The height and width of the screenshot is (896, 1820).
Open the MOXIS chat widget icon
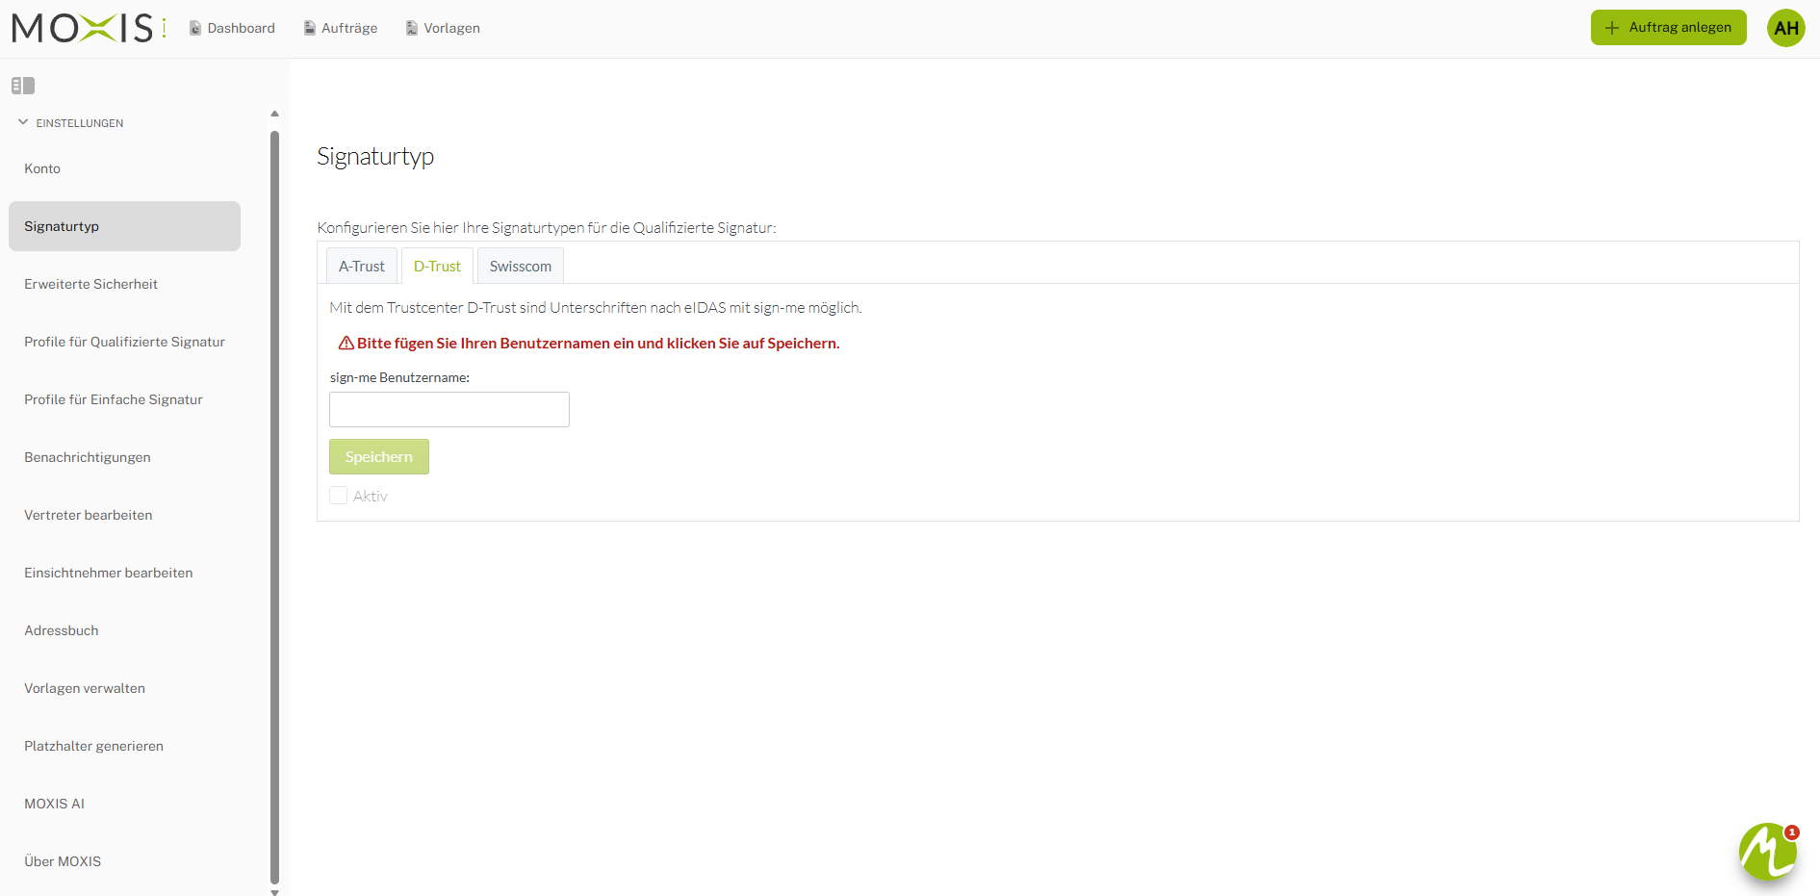1768,851
